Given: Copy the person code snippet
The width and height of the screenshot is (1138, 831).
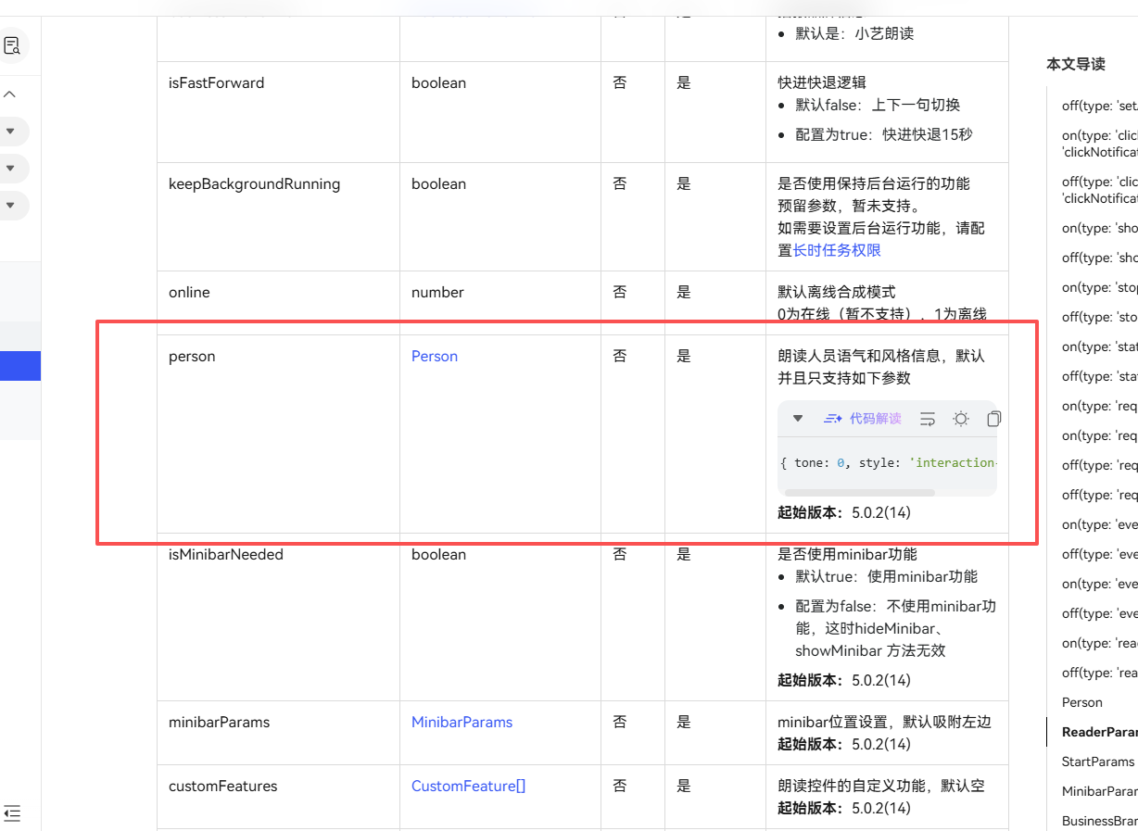Looking at the screenshot, I should [x=993, y=419].
